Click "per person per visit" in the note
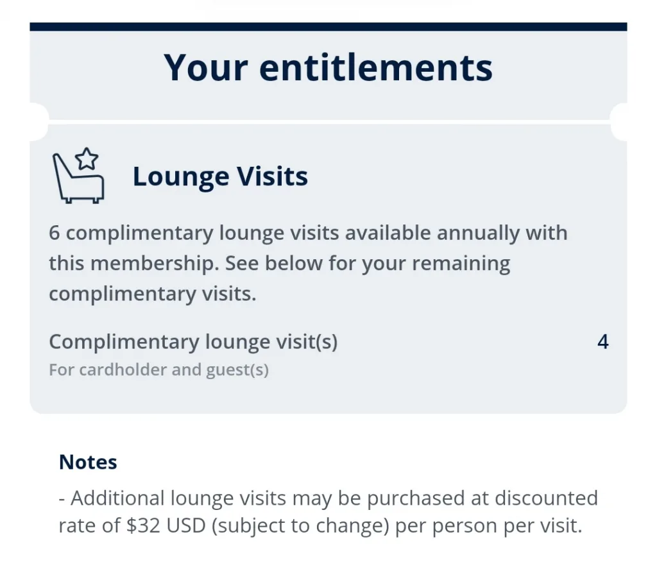Viewport: 657px width, 569px height. point(488,526)
